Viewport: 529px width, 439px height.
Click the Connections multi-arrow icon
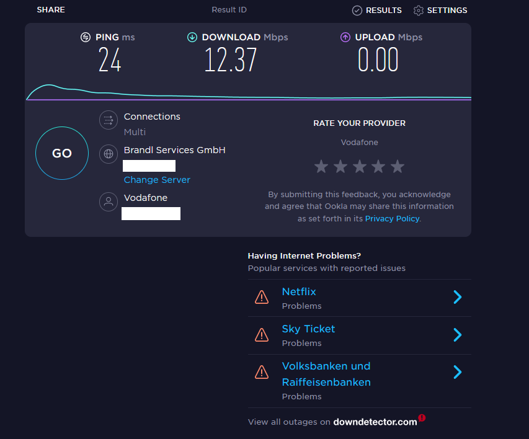coord(109,120)
